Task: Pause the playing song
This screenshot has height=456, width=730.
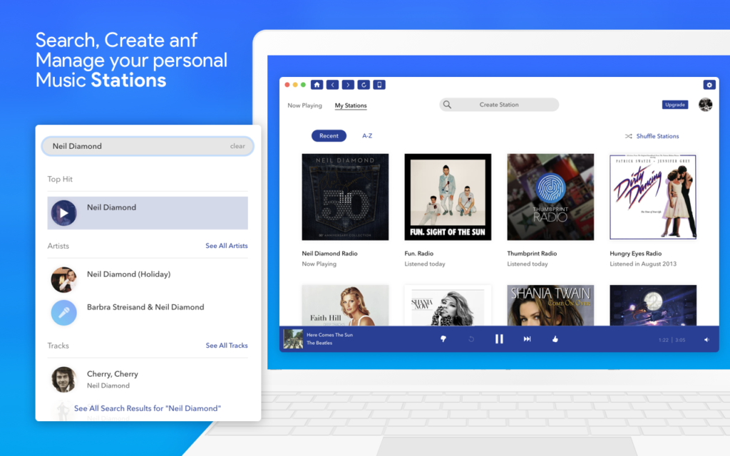Action: pos(499,338)
